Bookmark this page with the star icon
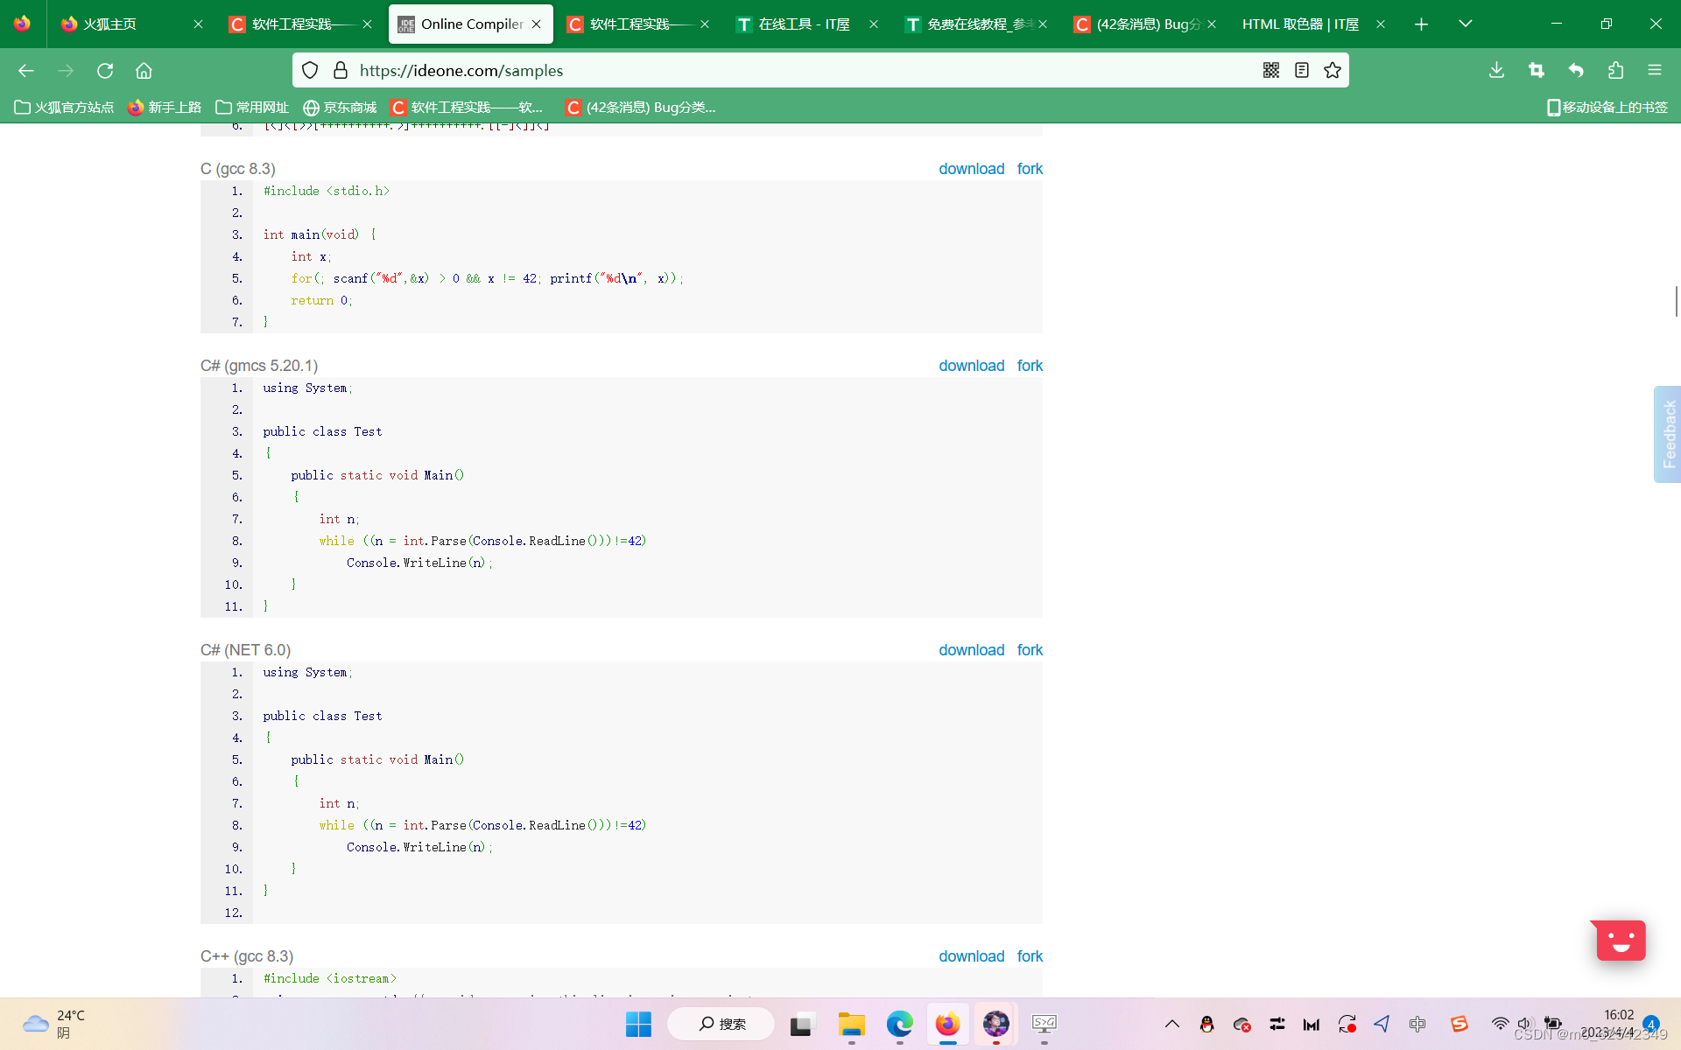Image resolution: width=1681 pixels, height=1050 pixels. pos(1333,70)
